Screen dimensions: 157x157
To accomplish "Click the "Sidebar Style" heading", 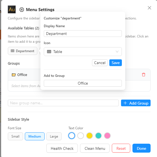I will point(18,119).
